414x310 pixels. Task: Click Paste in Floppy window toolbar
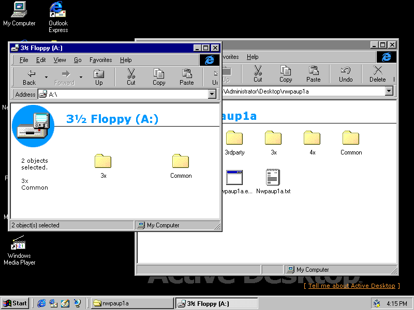point(187,77)
